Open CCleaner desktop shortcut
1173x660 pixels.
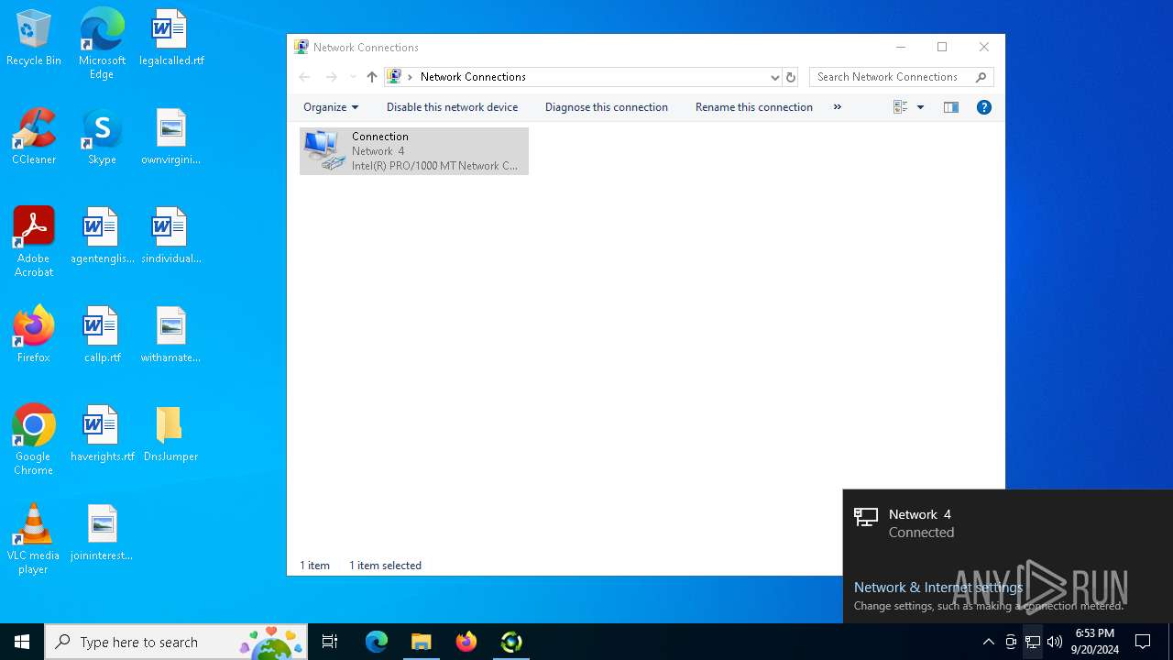coord(34,137)
